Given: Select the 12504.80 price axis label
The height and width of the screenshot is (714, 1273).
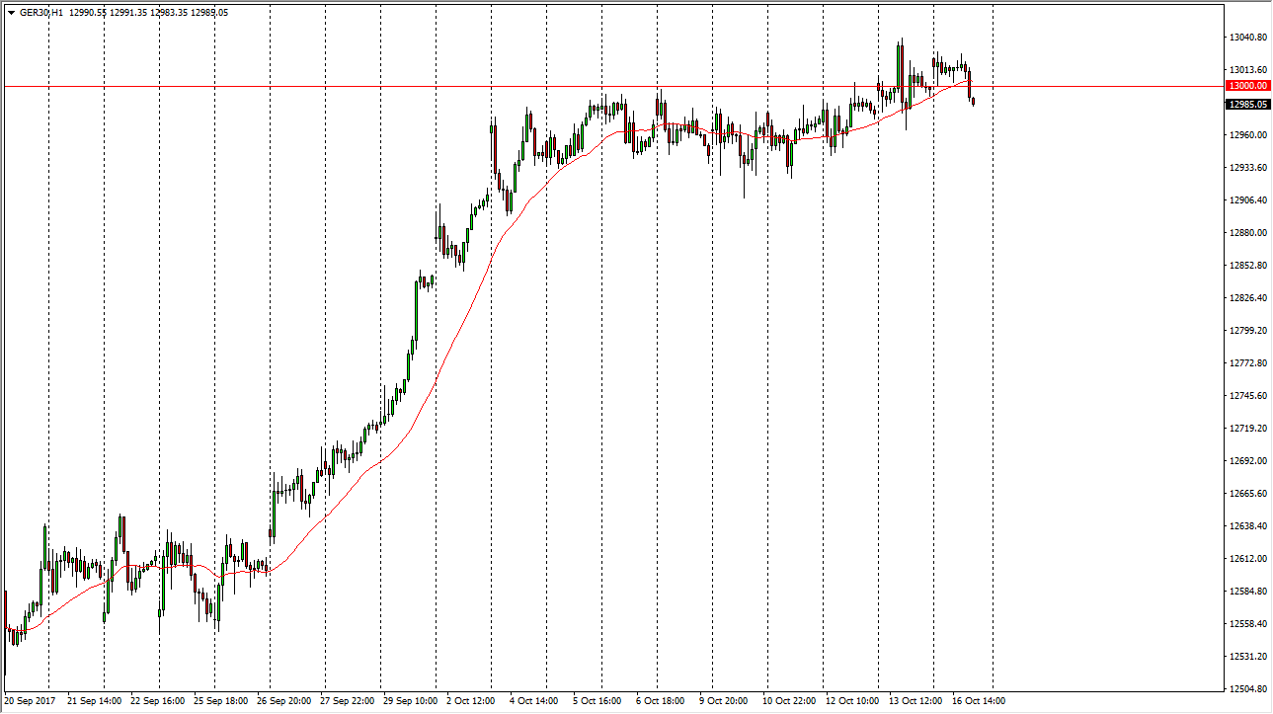Looking at the screenshot, I should [1247, 689].
